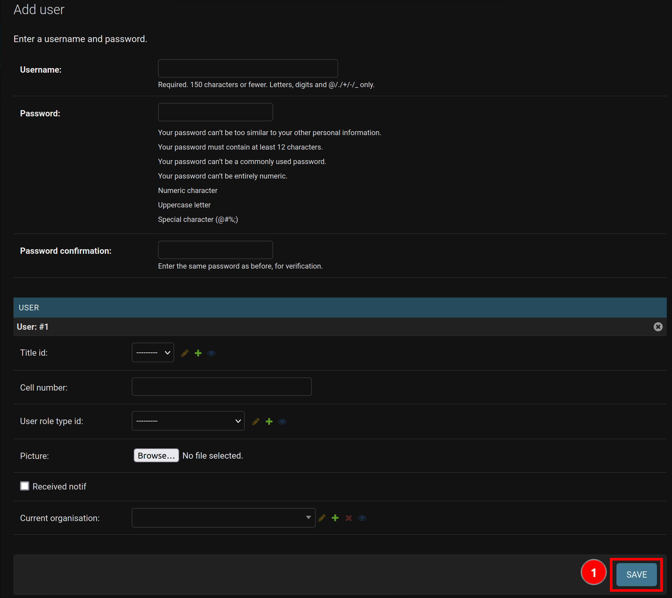Focus the Password input field
The image size is (672, 598).
[x=215, y=112]
